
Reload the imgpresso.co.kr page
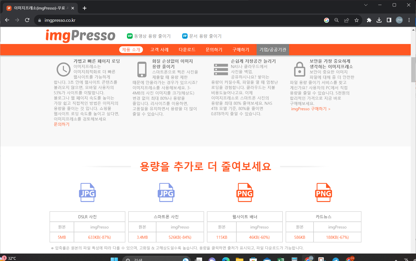[x=27, y=20]
